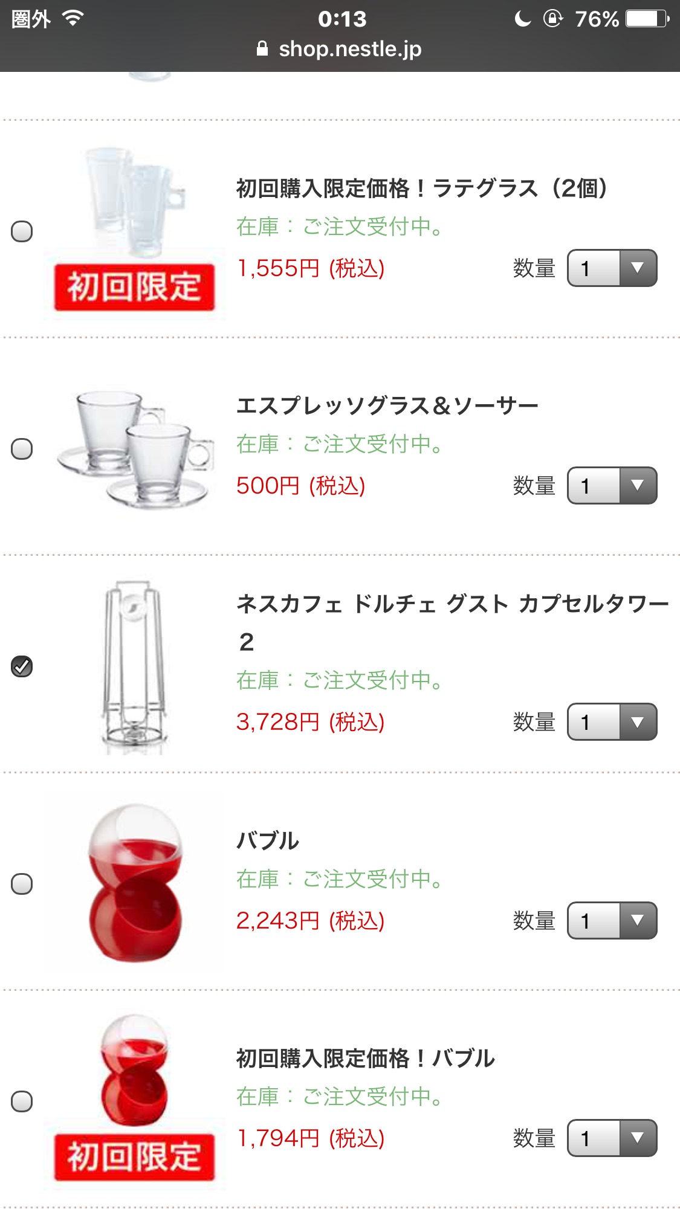Check the ラテグラス (2個) checkbox
The height and width of the screenshot is (1209, 680).
click(x=22, y=231)
